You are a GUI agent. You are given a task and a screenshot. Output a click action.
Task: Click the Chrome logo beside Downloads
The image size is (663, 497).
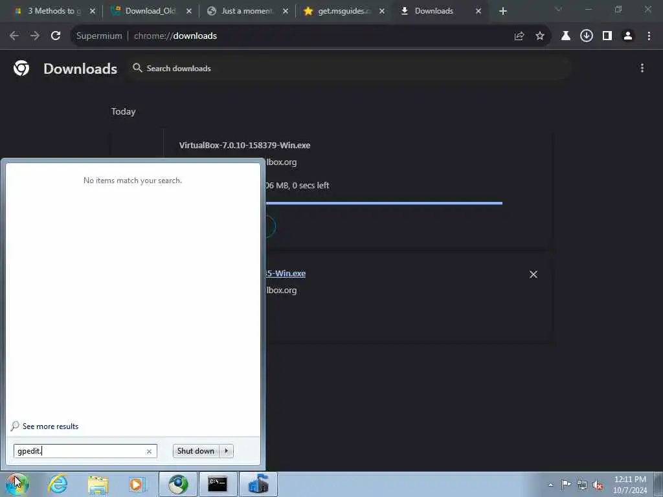21,68
